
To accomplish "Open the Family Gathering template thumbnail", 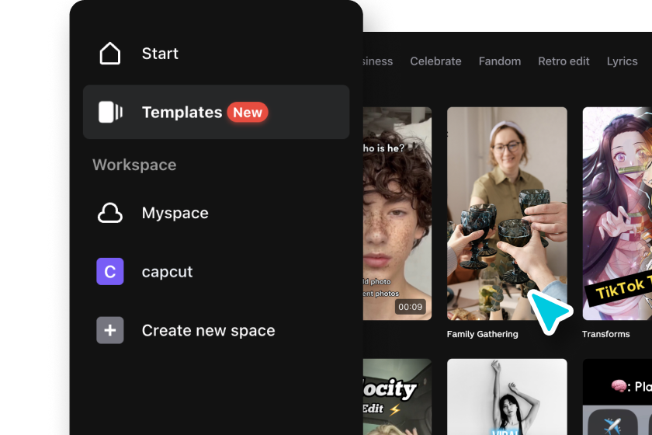I will click(507, 214).
